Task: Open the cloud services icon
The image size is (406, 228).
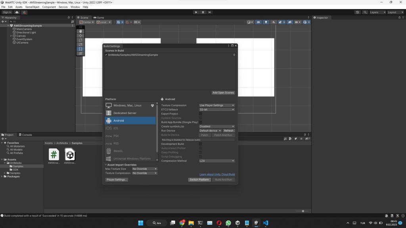Action: [x=17, y=12]
